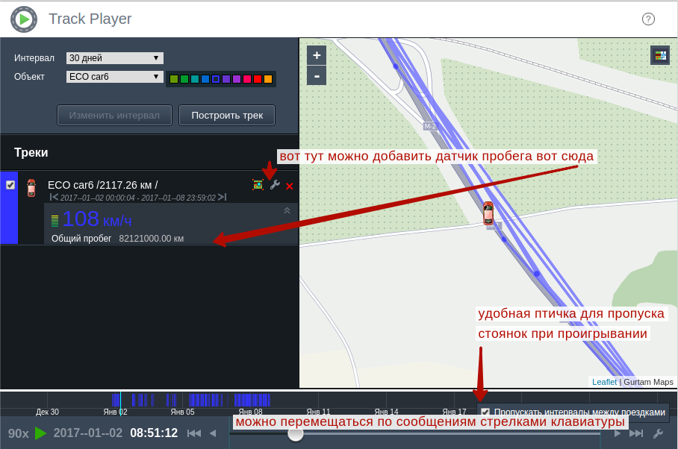The image size is (678, 449).
Task: Click the 'Построить трек' button
Action: 227,116
